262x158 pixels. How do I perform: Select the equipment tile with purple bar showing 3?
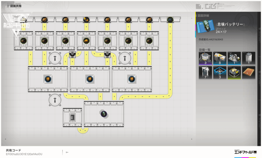(x=205, y=58)
